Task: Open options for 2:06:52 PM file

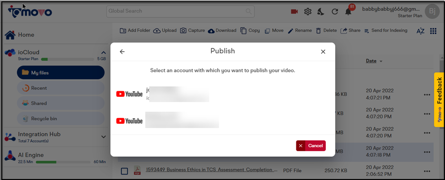Action: point(427,171)
